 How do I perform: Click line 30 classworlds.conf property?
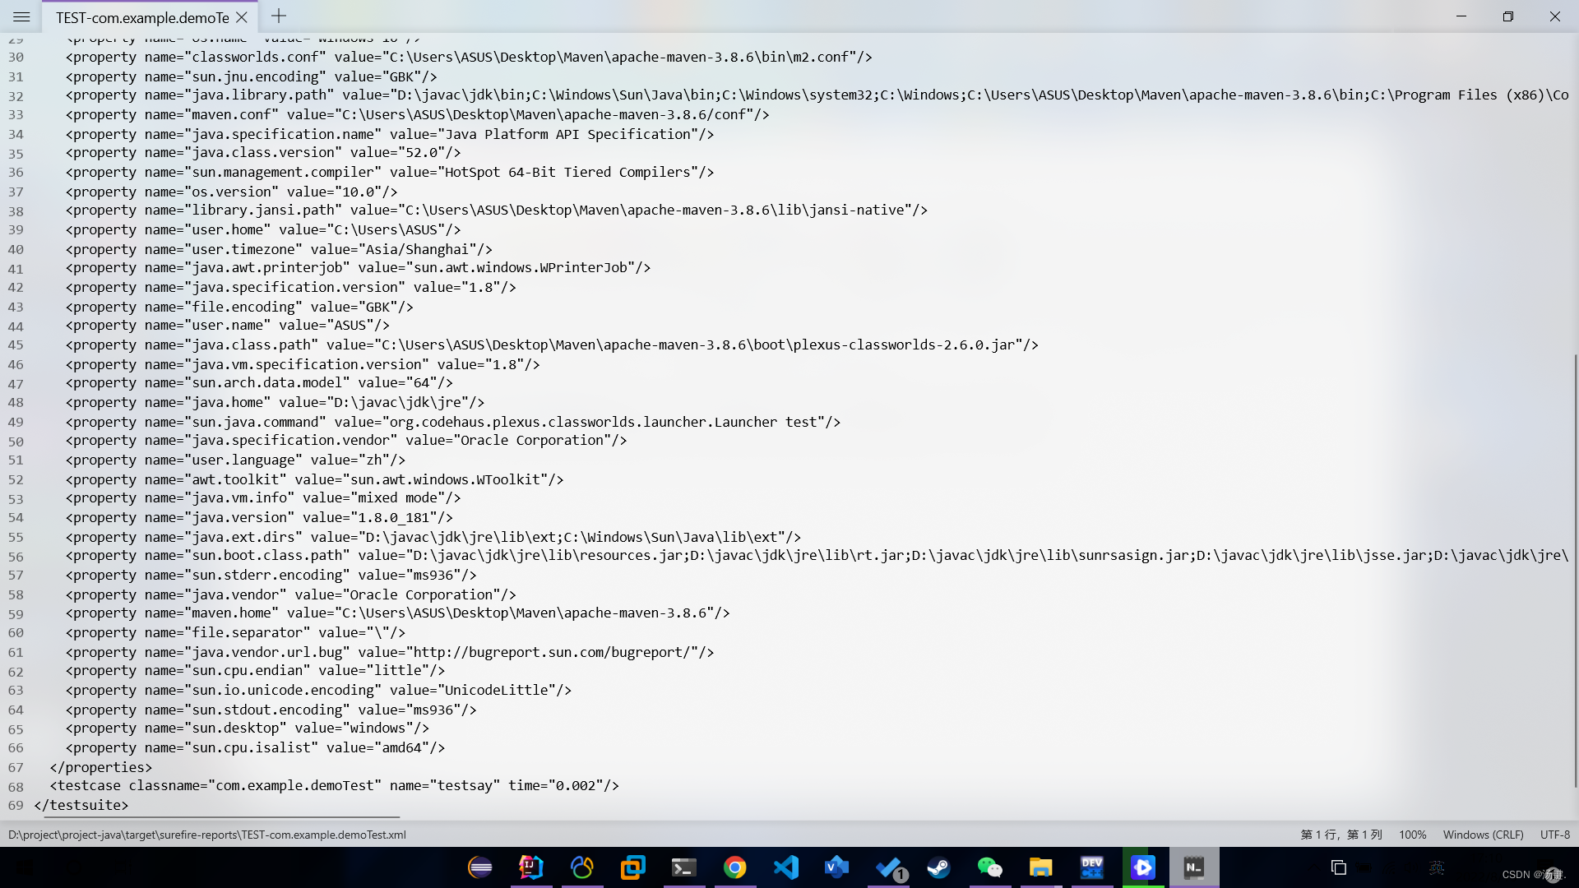click(469, 58)
